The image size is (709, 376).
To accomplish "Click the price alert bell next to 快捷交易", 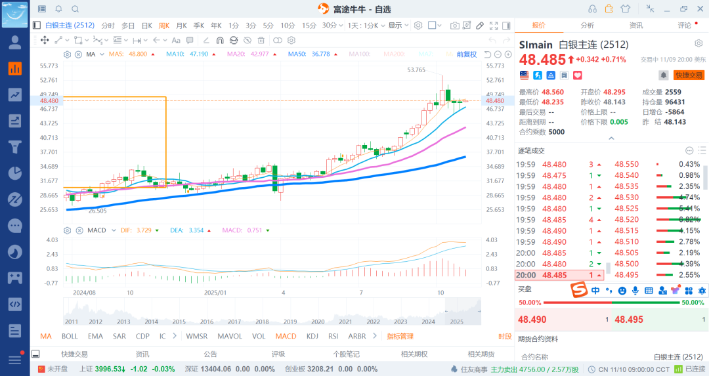I will (x=664, y=75).
